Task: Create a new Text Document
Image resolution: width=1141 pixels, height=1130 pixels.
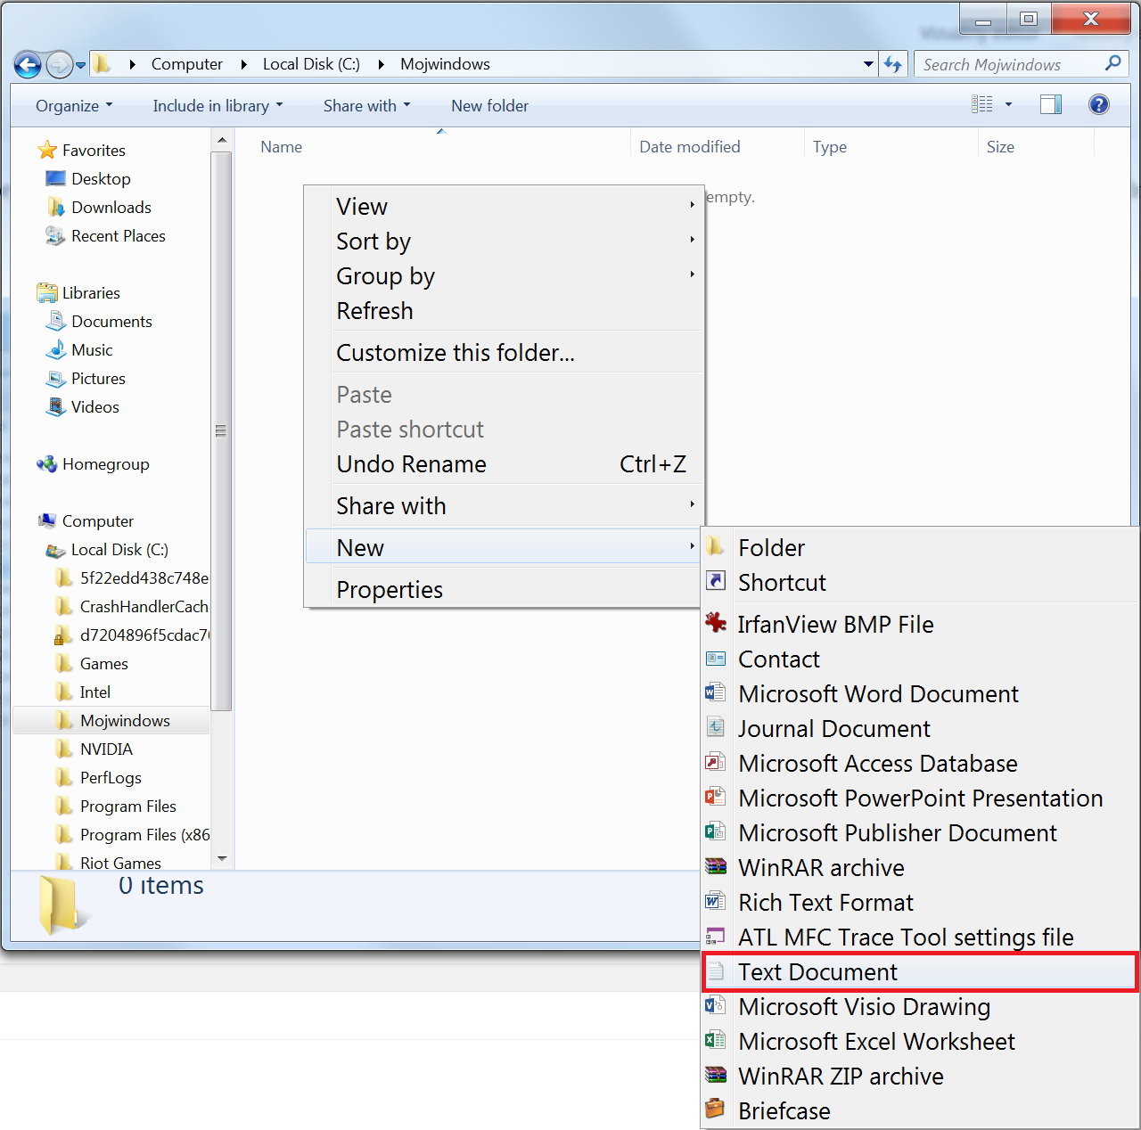Action: pos(920,971)
